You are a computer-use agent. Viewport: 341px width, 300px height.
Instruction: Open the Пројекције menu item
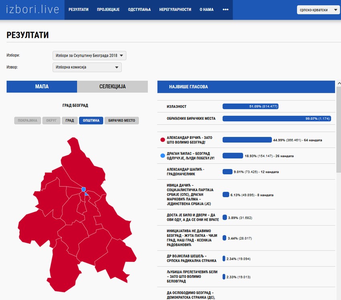click(108, 10)
